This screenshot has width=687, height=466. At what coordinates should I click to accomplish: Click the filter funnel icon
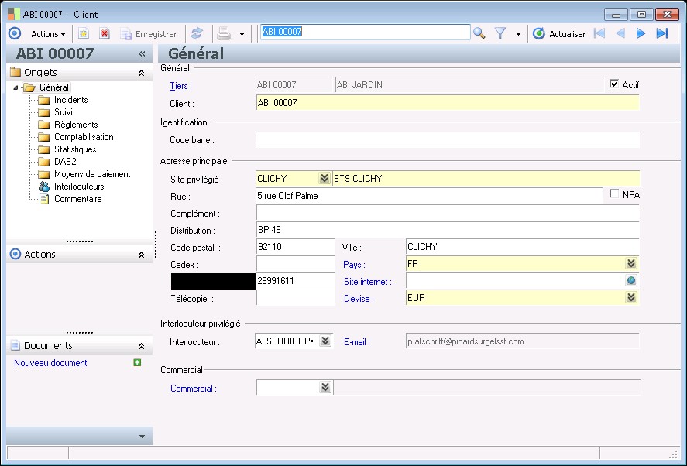500,33
